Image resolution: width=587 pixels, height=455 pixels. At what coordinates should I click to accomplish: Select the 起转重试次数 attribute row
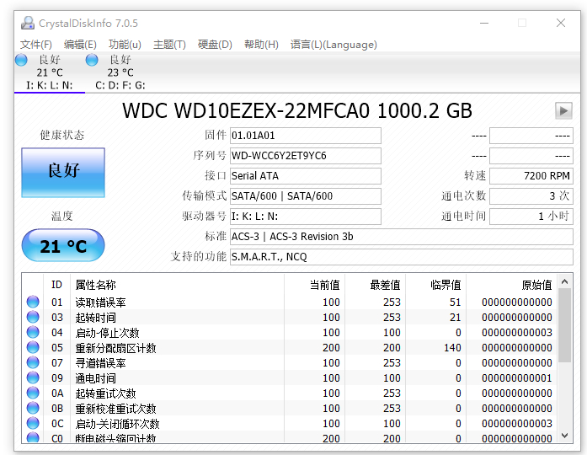point(290,393)
